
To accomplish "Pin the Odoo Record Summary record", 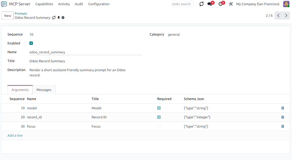I will [58, 17].
